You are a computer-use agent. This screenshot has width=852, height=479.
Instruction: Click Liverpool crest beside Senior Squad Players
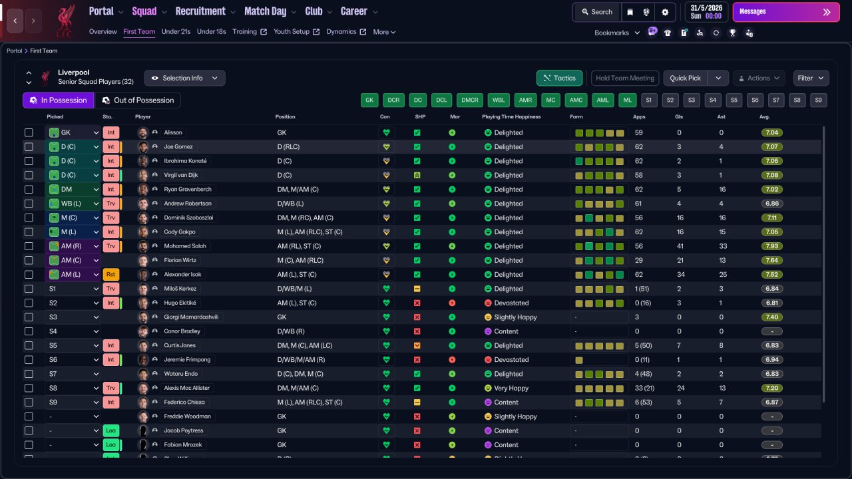[x=46, y=77]
